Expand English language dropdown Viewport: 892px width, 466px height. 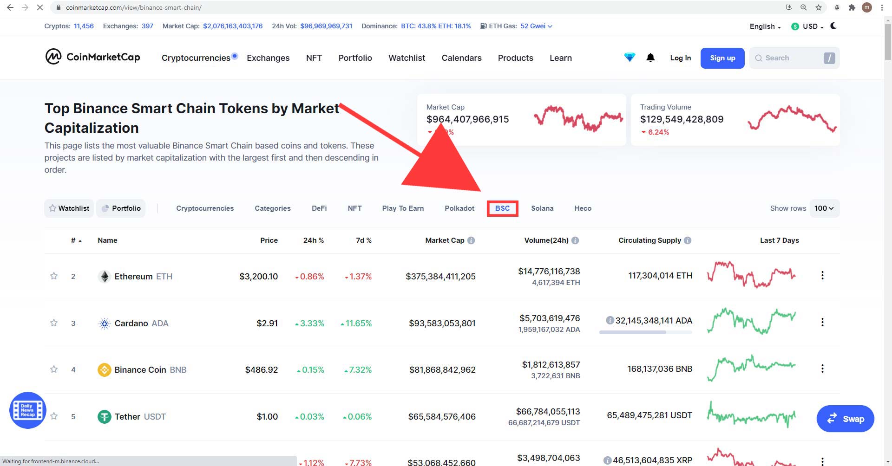(765, 26)
